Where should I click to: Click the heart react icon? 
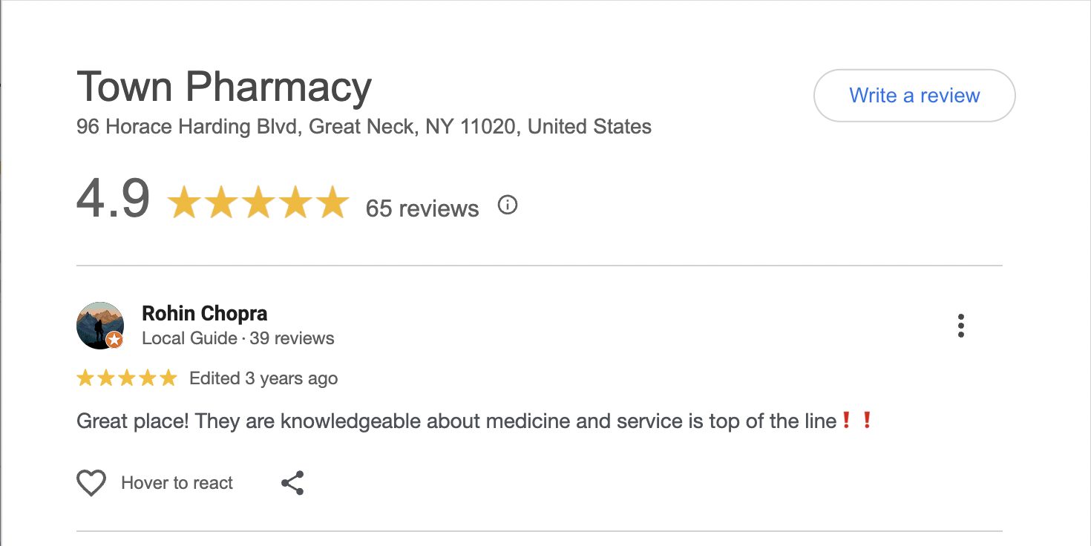(91, 483)
